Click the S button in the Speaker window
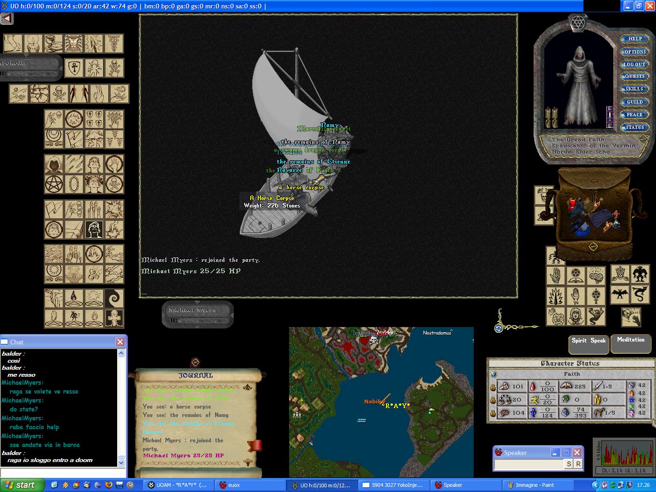 pos(568,464)
